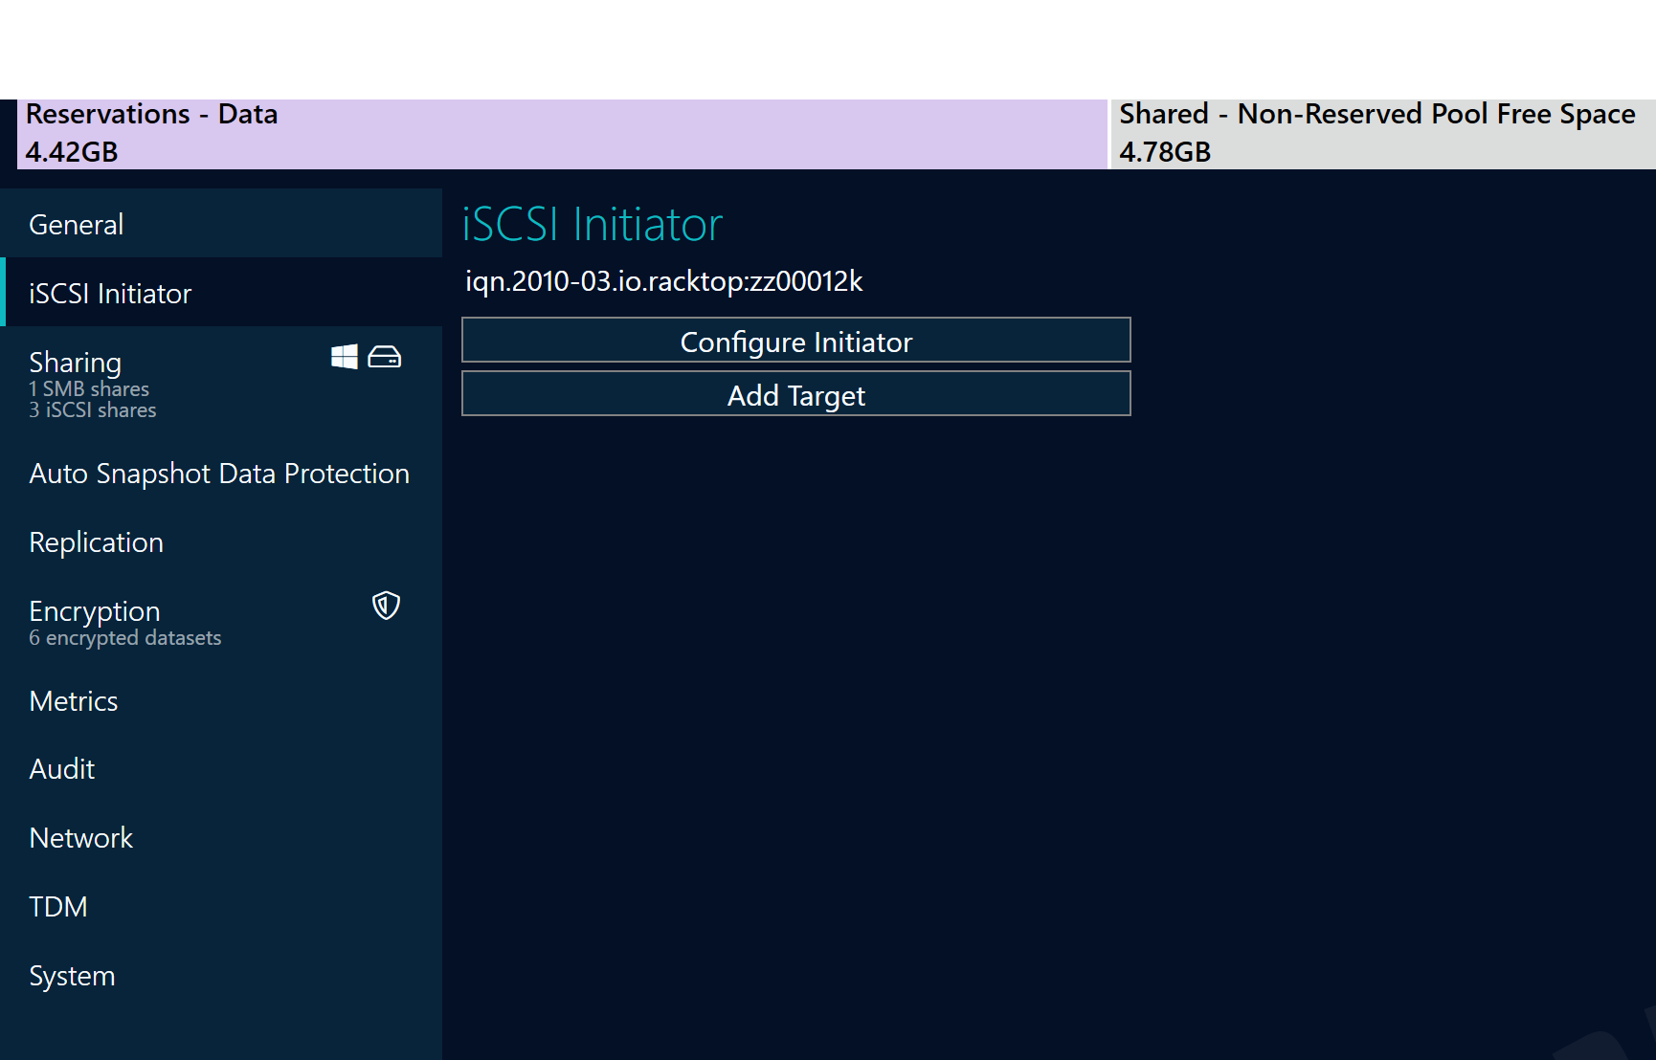This screenshot has height=1060, width=1656.
Task: Open the Sharing section
Action: coord(76,362)
